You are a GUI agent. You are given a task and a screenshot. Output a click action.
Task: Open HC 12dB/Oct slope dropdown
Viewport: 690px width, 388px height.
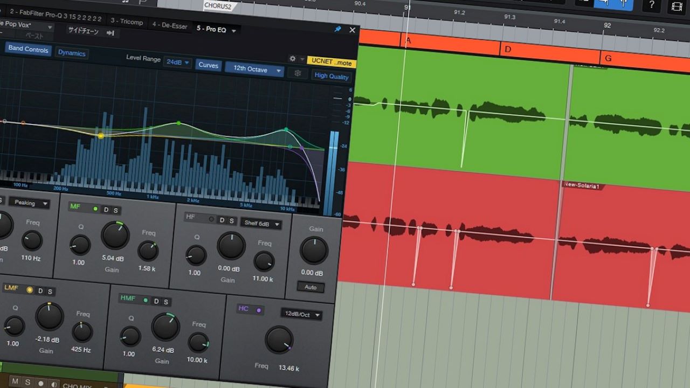click(301, 315)
